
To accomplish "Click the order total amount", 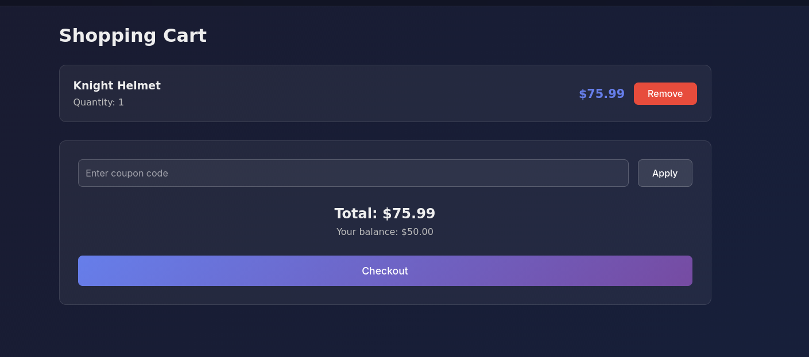I will 408,214.
